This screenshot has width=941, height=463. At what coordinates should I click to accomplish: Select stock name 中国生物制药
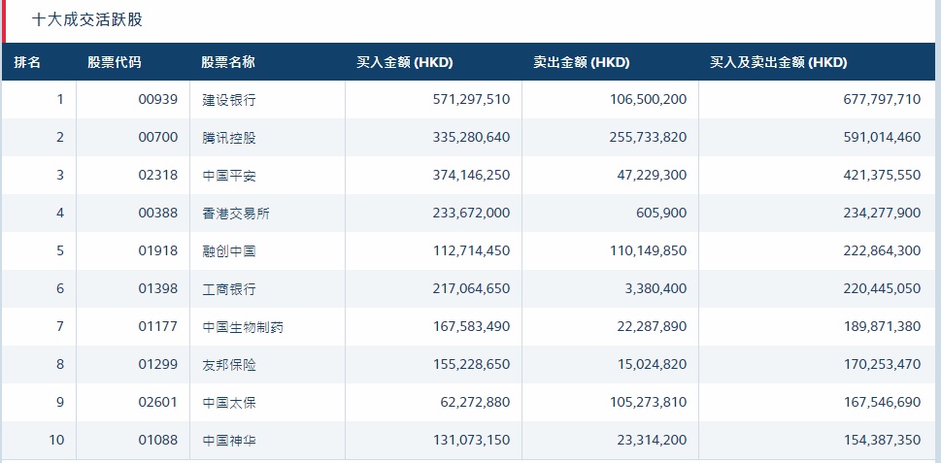pyautogui.click(x=243, y=326)
